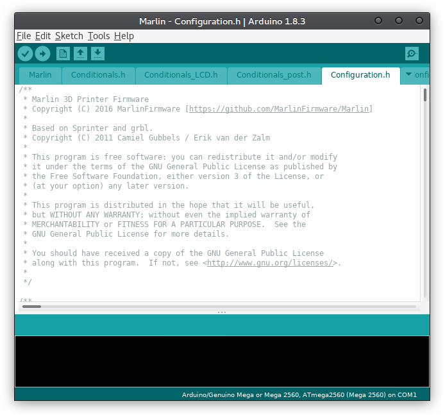445x415 pixels.
Task: Save the sketch using the down-arrow icon
Action: [x=97, y=54]
